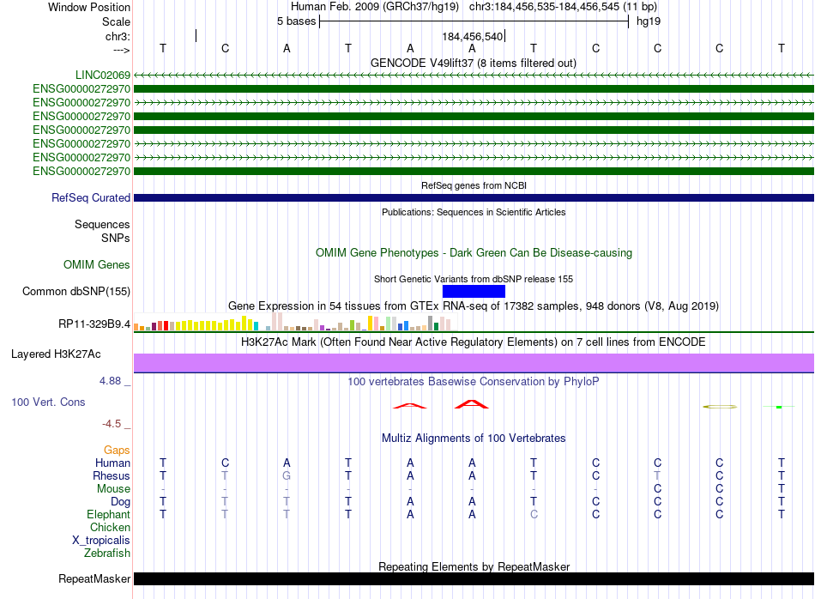Click the olive outlined PhyloP conservation mark
Viewport: 815px width, 599px height.
click(720, 407)
